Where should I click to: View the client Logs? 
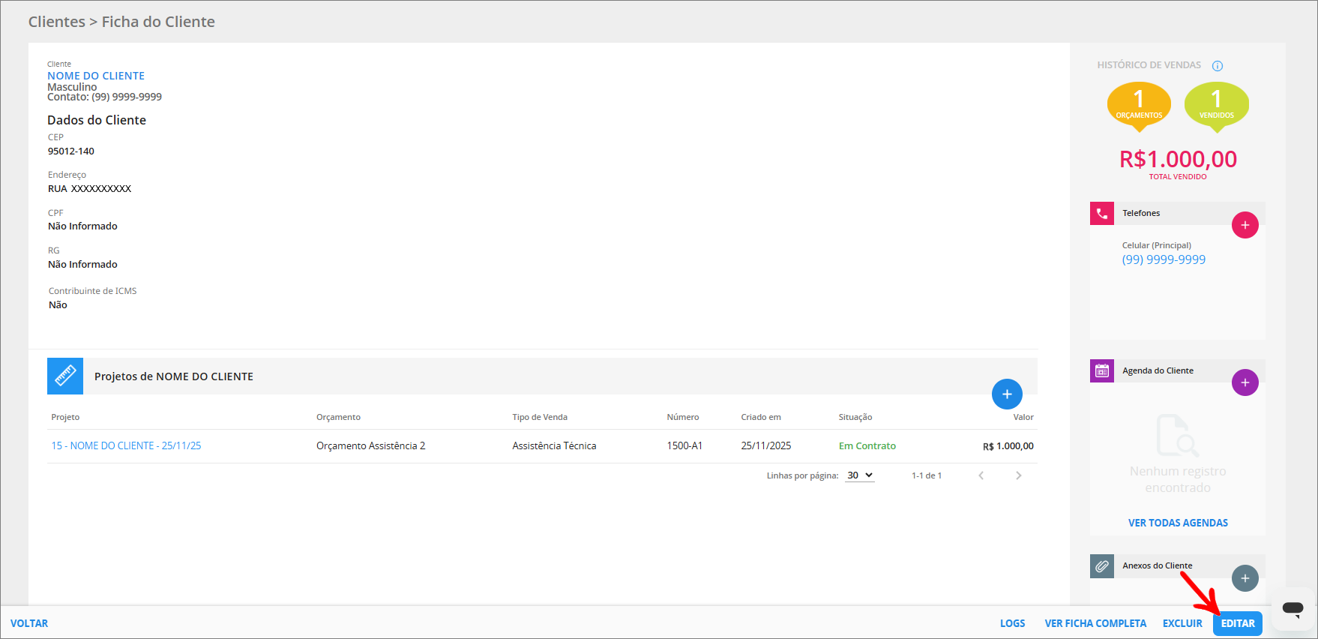pyautogui.click(x=1012, y=623)
